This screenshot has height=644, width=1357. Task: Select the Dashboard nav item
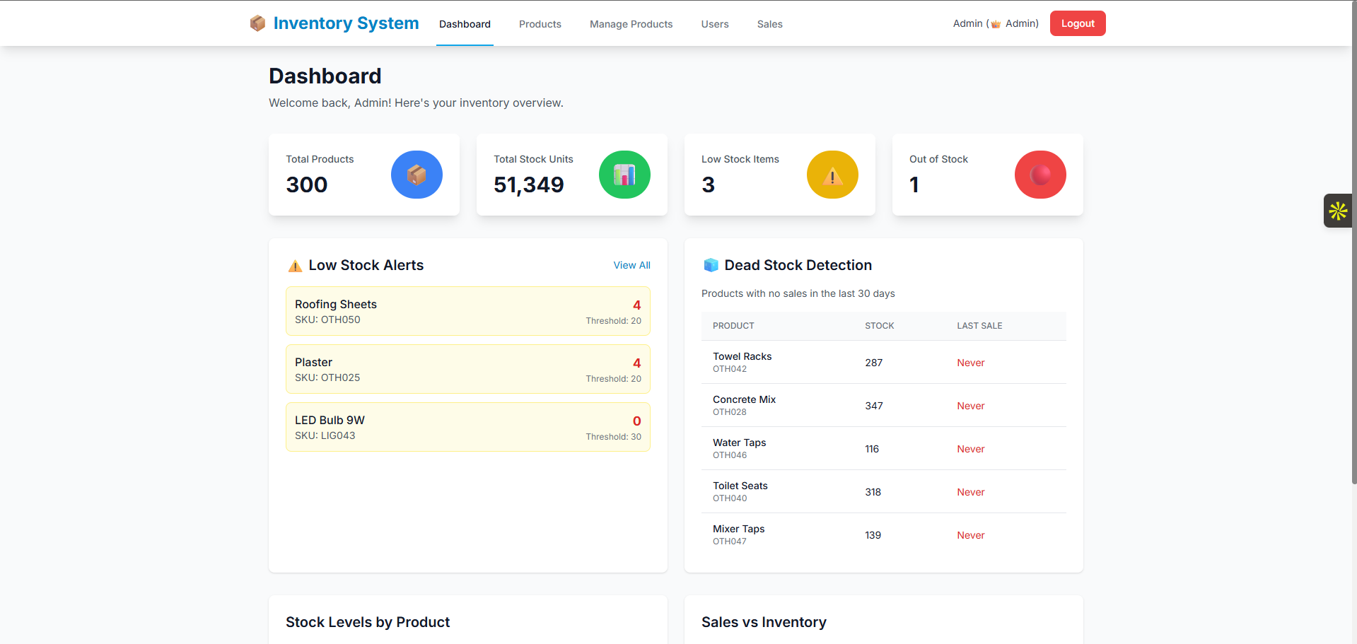pos(464,24)
